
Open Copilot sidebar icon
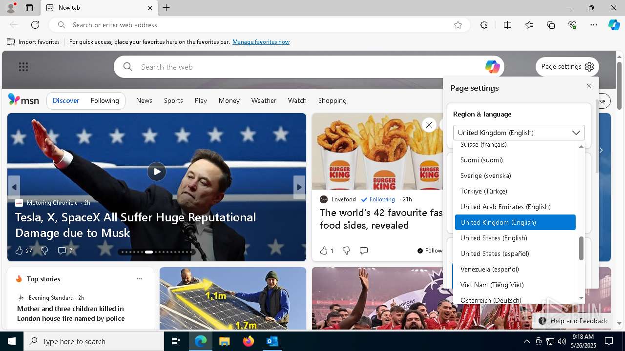coord(614,25)
